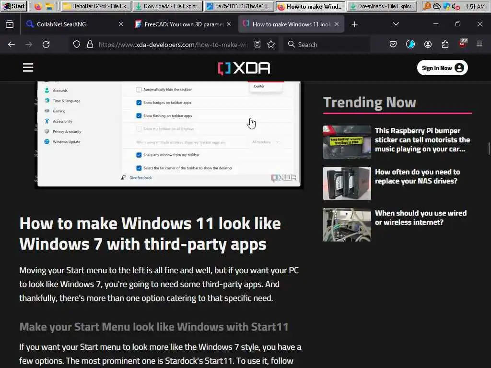Read 'This Raspberry Pi bumper sticker' article link
This screenshot has width=491, height=368.
[x=422, y=140]
